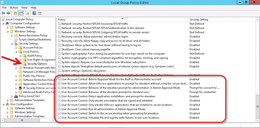Click the Audit Policy locked folder icon

click(25, 56)
